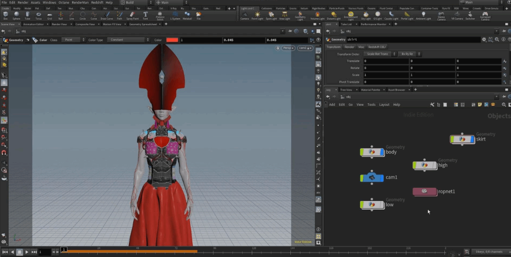The image size is (511, 257).
Task: Toggle display flag on skirt node
Action: pyautogui.click(x=472, y=139)
